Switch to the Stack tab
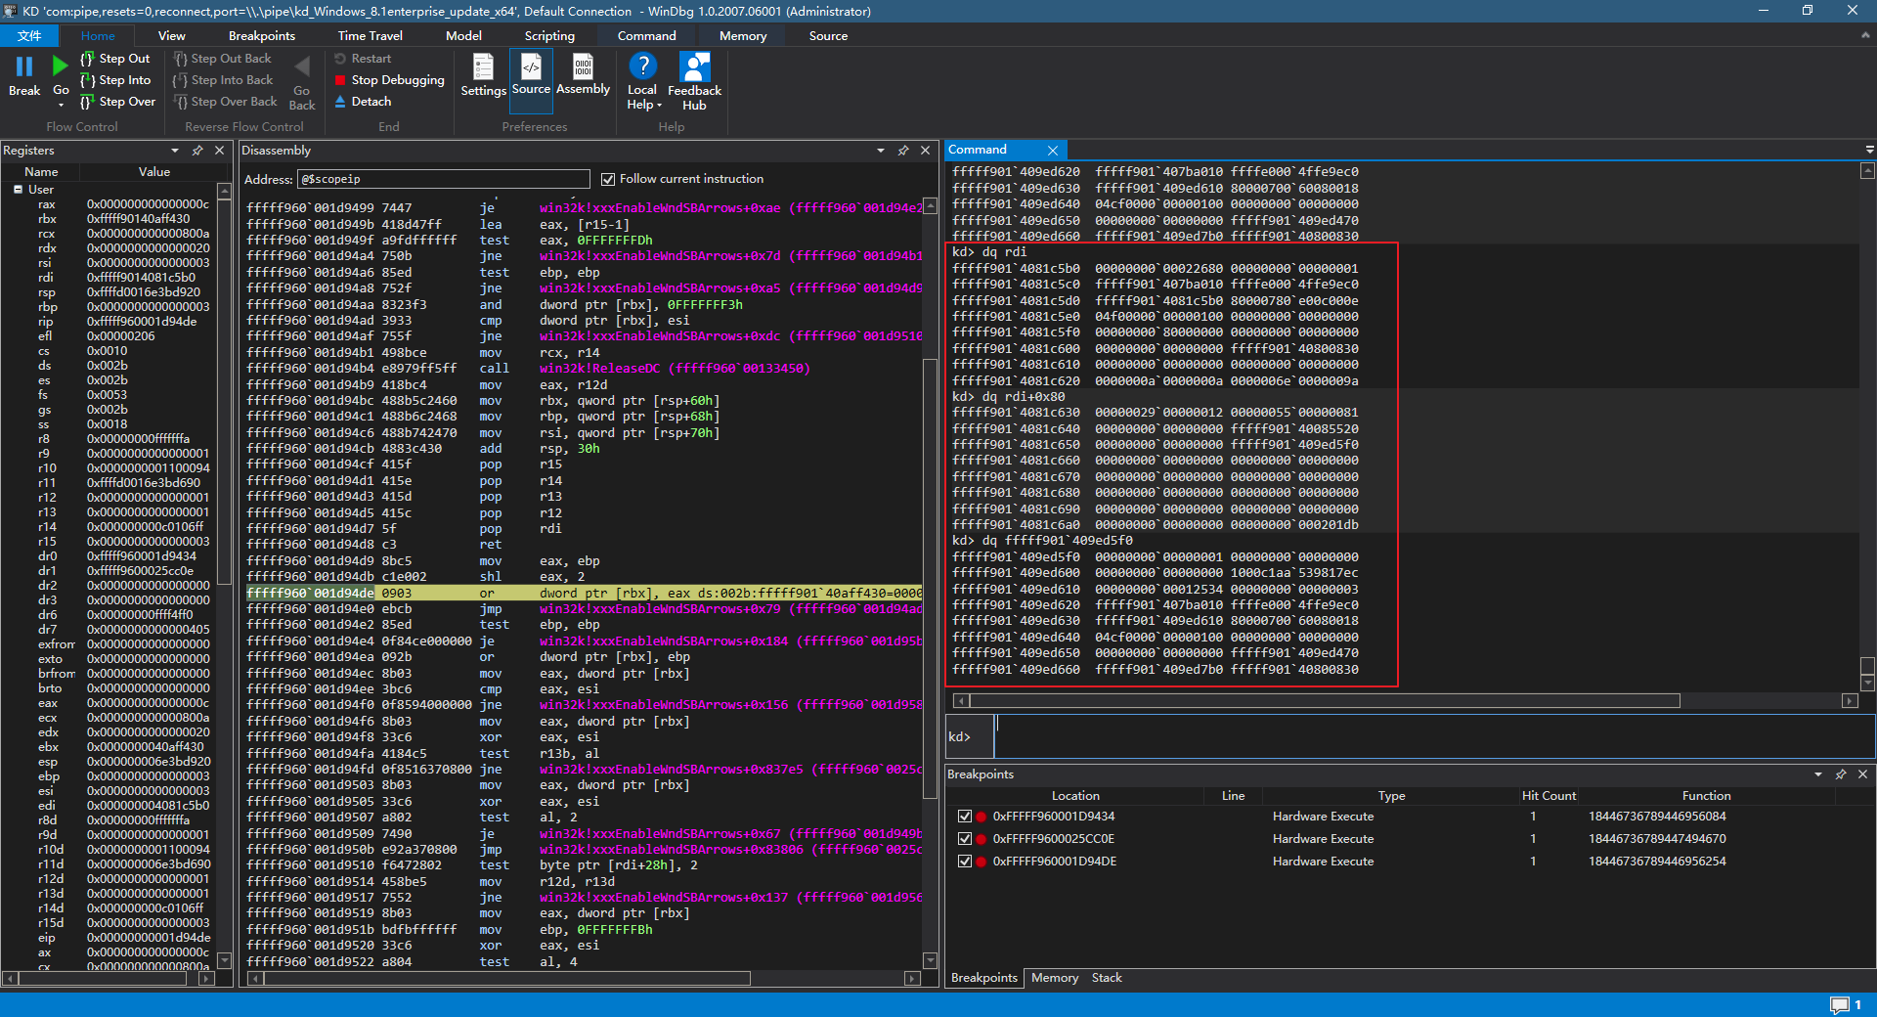This screenshot has width=1877, height=1017. [x=1107, y=978]
